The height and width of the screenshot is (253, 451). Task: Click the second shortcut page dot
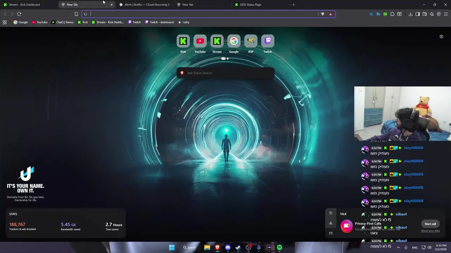point(228,58)
